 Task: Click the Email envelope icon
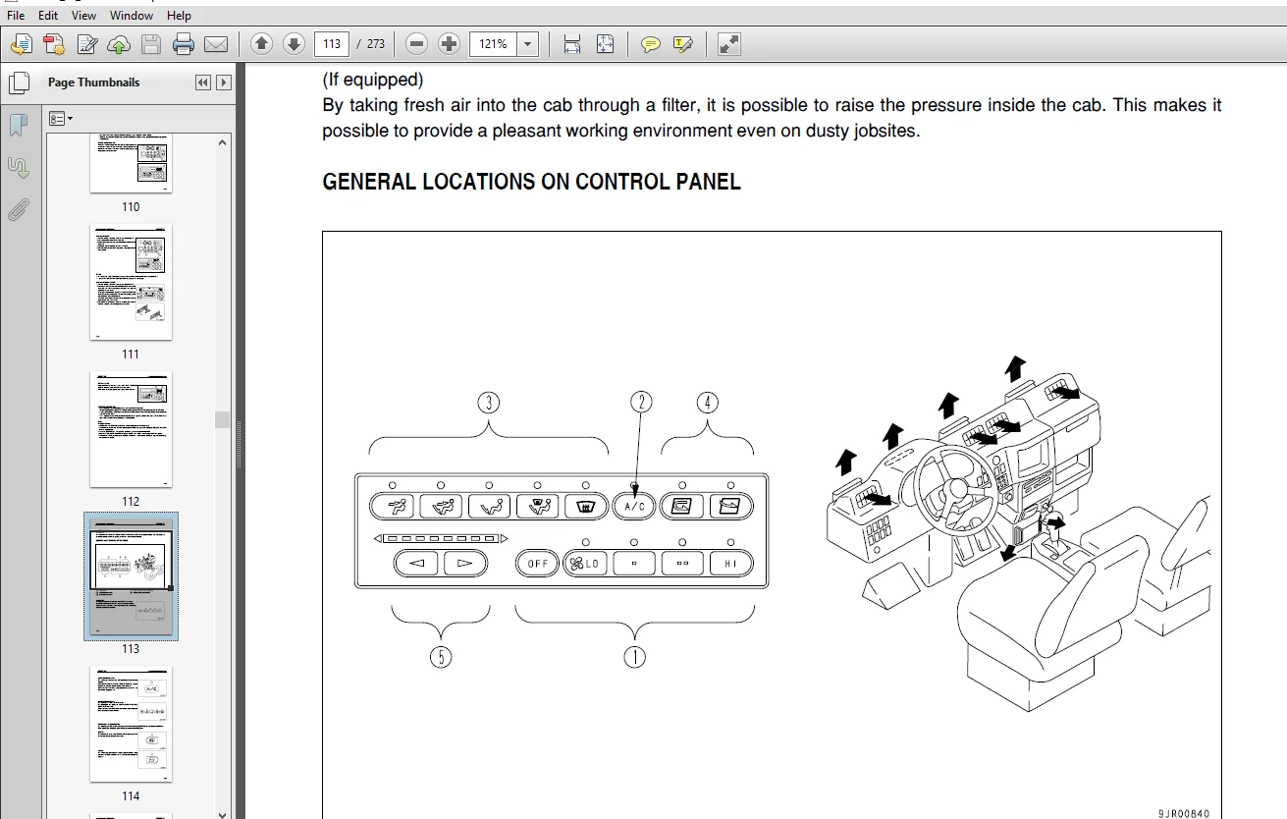pyautogui.click(x=216, y=44)
